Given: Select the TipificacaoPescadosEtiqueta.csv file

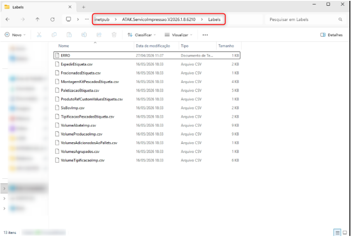Looking at the screenshot, I should (147, 117).
